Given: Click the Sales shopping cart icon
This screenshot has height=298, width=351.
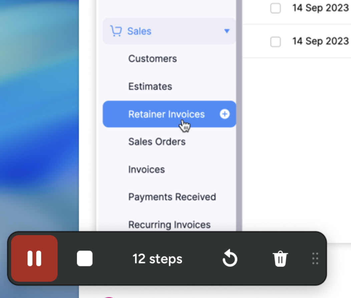Looking at the screenshot, I should (x=116, y=31).
